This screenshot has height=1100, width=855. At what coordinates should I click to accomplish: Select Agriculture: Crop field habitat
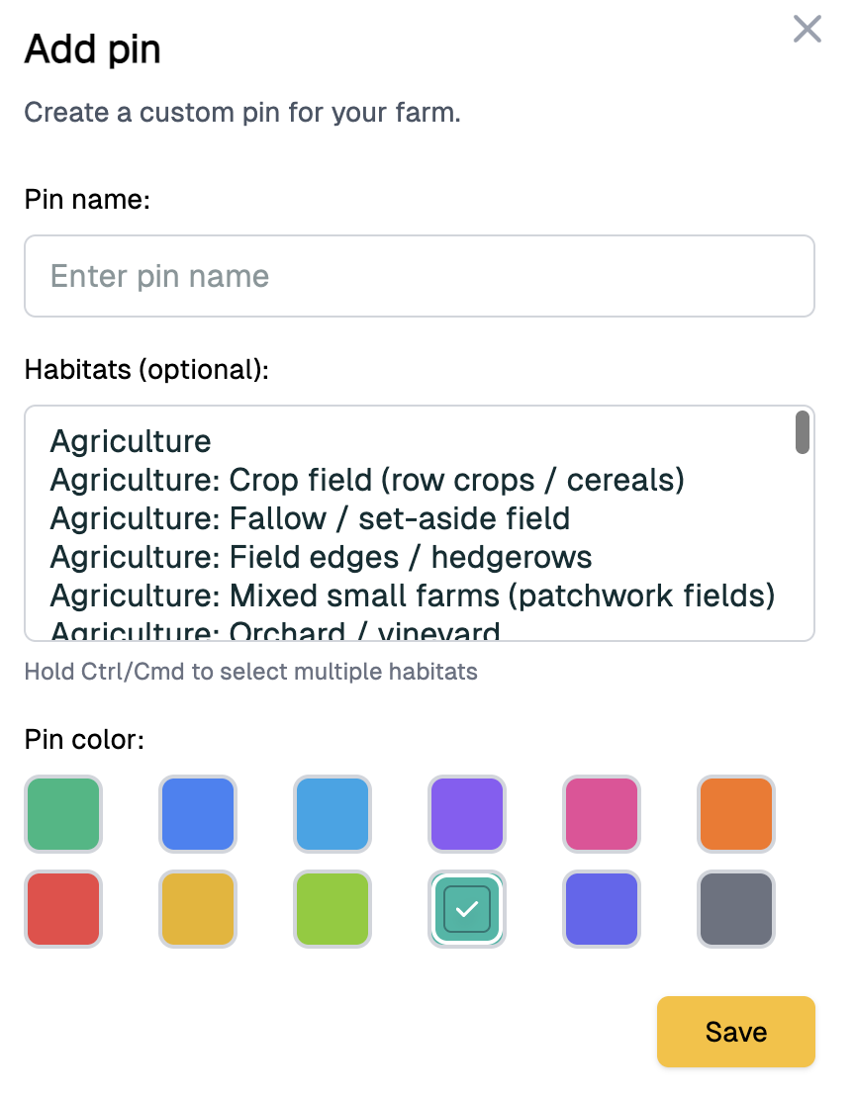367,480
